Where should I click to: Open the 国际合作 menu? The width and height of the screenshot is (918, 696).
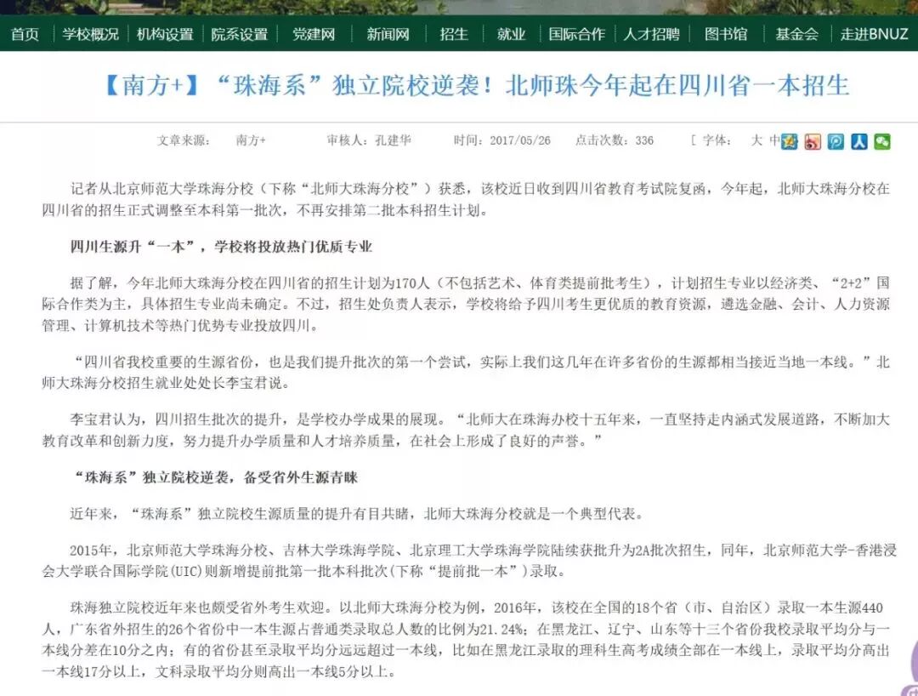(576, 34)
